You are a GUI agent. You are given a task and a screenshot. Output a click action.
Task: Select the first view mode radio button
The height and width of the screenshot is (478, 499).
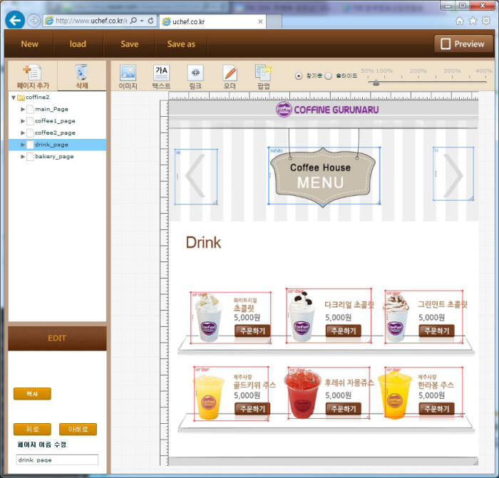299,76
